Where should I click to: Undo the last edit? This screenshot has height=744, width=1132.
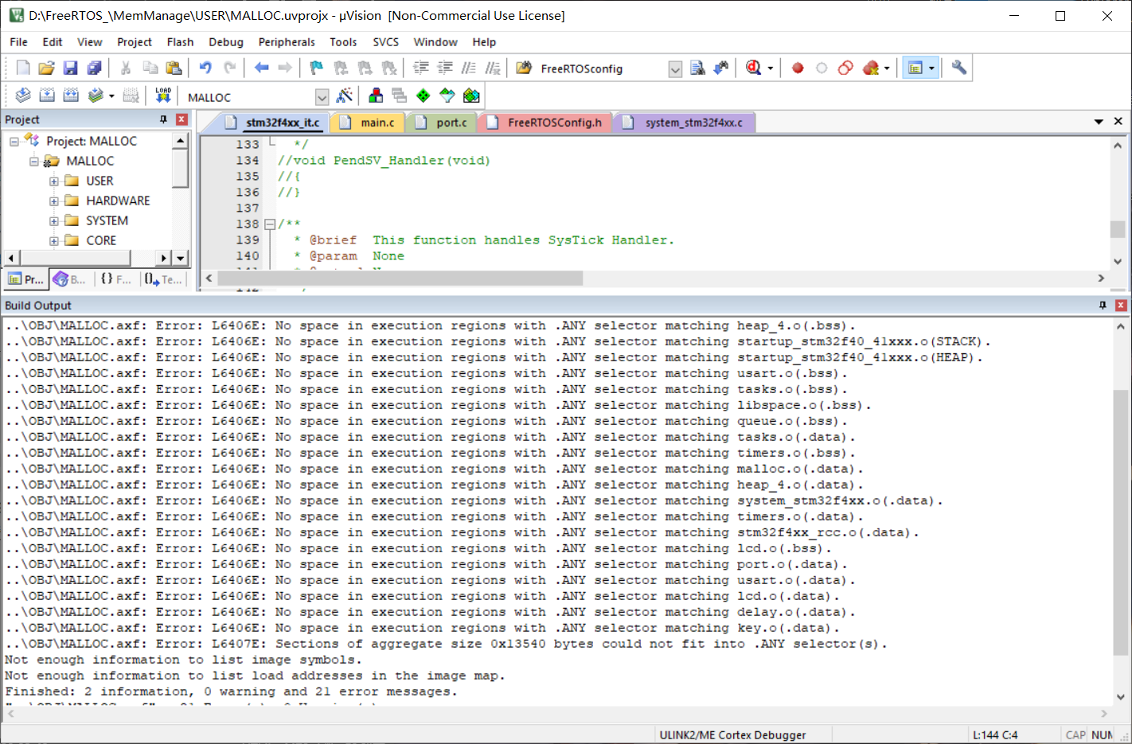point(205,68)
